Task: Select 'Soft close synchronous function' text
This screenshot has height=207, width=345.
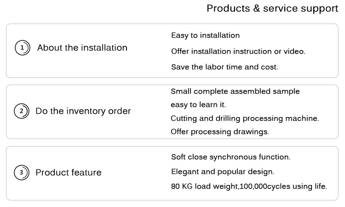Action: tap(230, 157)
